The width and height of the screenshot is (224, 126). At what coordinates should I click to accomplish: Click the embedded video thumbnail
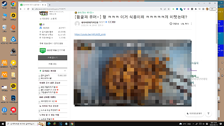(132, 73)
